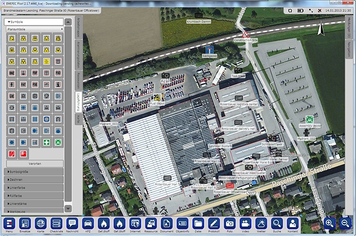Select the green assembly point symbol

(58, 142)
